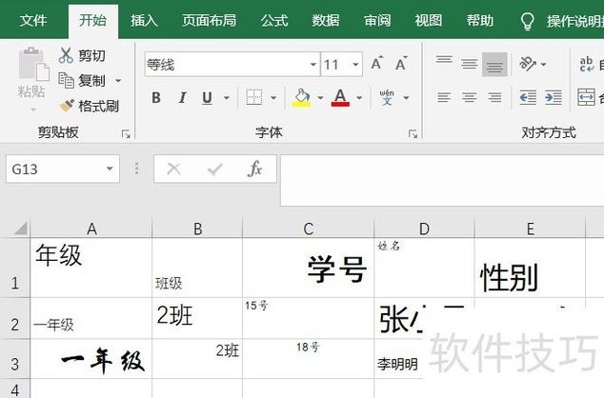Select row 3 header

(x=14, y=359)
